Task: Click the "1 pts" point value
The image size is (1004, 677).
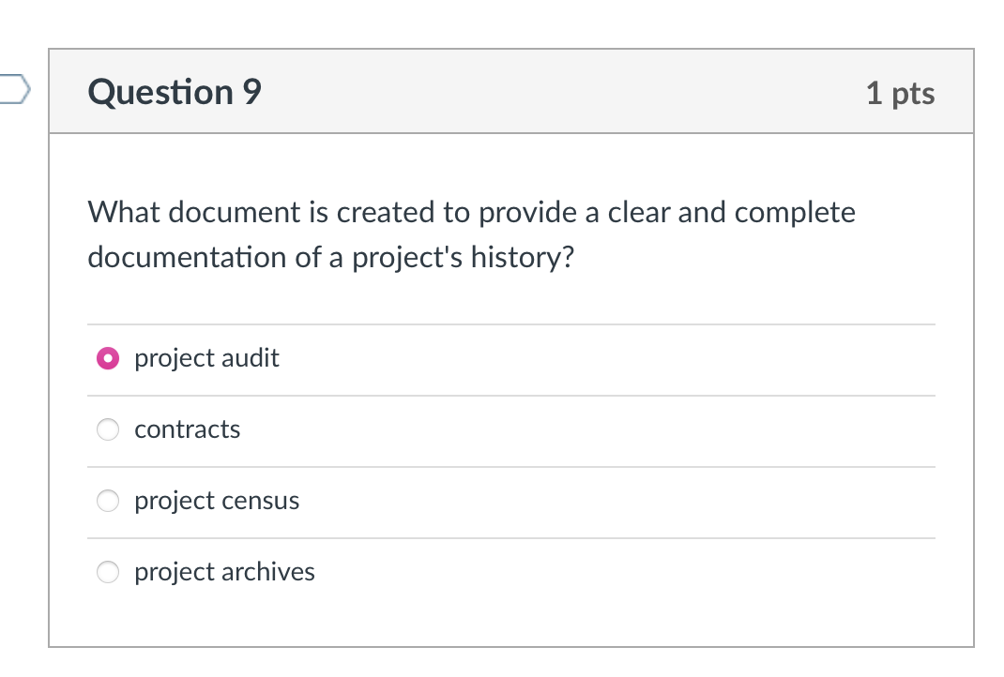Action: [x=900, y=93]
